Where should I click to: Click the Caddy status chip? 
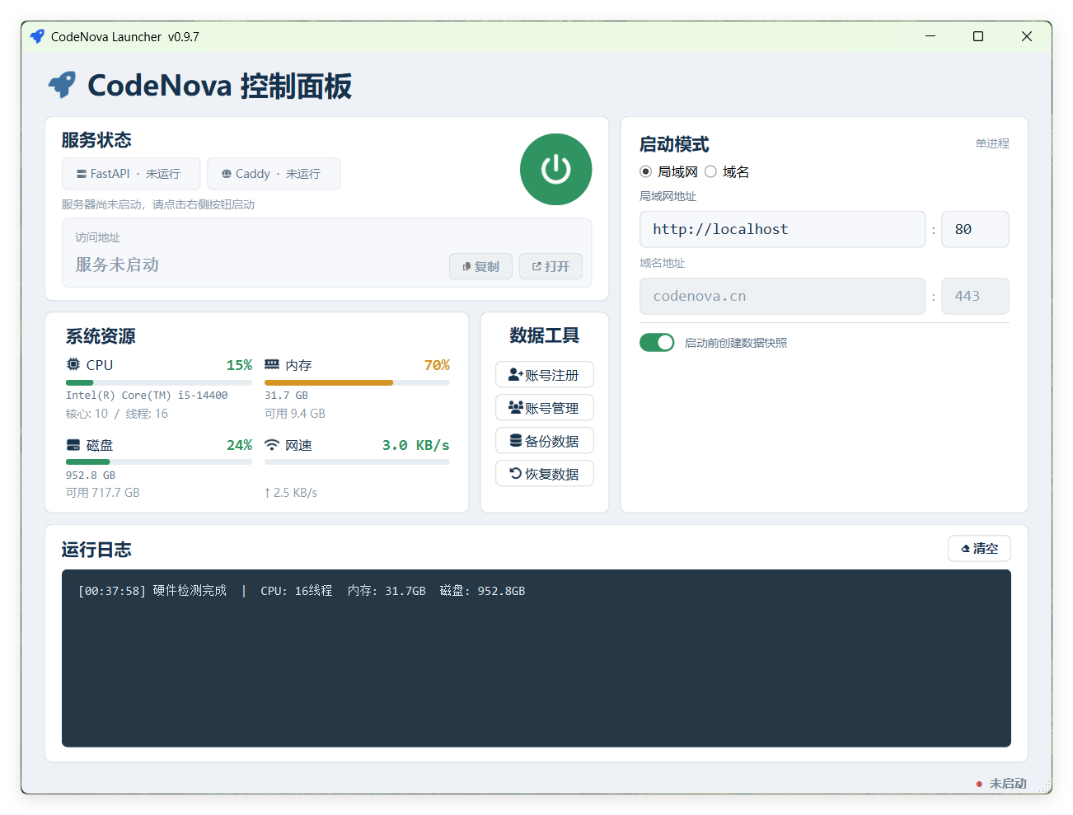[274, 174]
